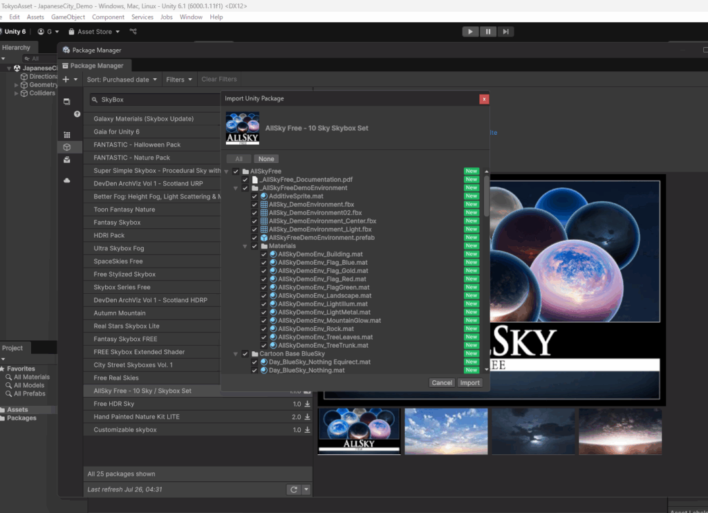The height and width of the screenshot is (513, 708).
Task: Click the download icon for Hand Painted Nature Kit LITE
Action: [307, 417]
